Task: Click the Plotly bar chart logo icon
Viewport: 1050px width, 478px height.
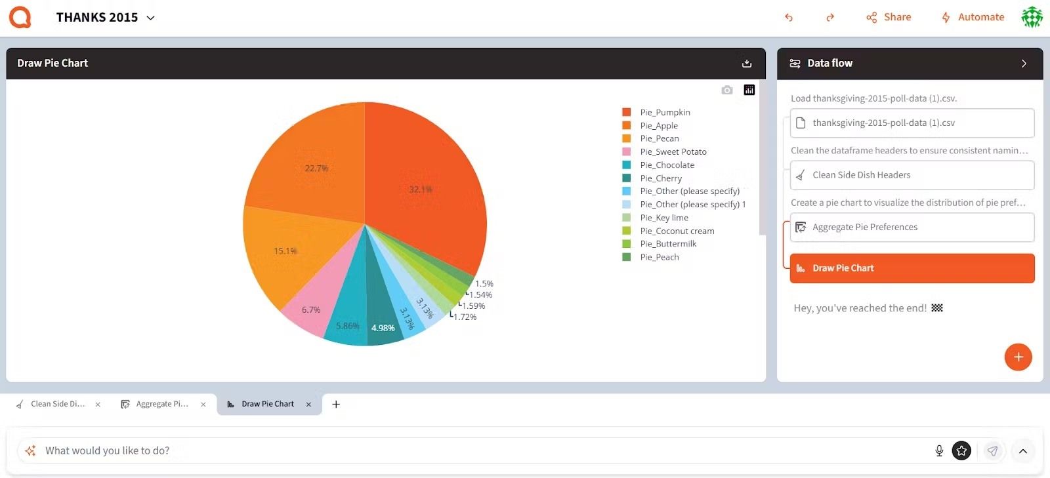Action: click(749, 90)
